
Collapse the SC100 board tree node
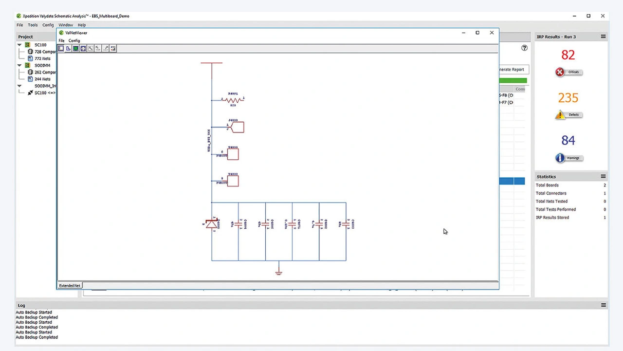20,45
